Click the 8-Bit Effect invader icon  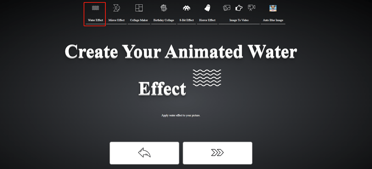coord(187,8)
